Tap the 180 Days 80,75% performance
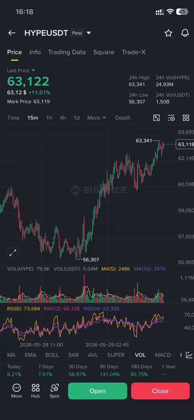This screenshot has width=194, height=420. tap(141, 370)
